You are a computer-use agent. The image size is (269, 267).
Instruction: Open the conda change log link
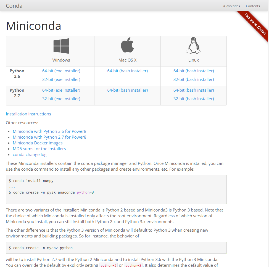(x=30, y=155)
